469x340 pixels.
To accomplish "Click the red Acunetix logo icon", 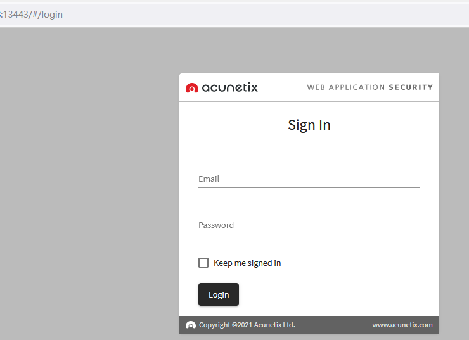I will click(x=192, y=88).
